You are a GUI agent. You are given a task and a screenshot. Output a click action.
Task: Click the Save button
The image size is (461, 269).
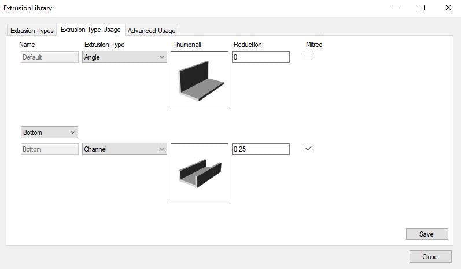pyautogui.click(x=427, y=234)
